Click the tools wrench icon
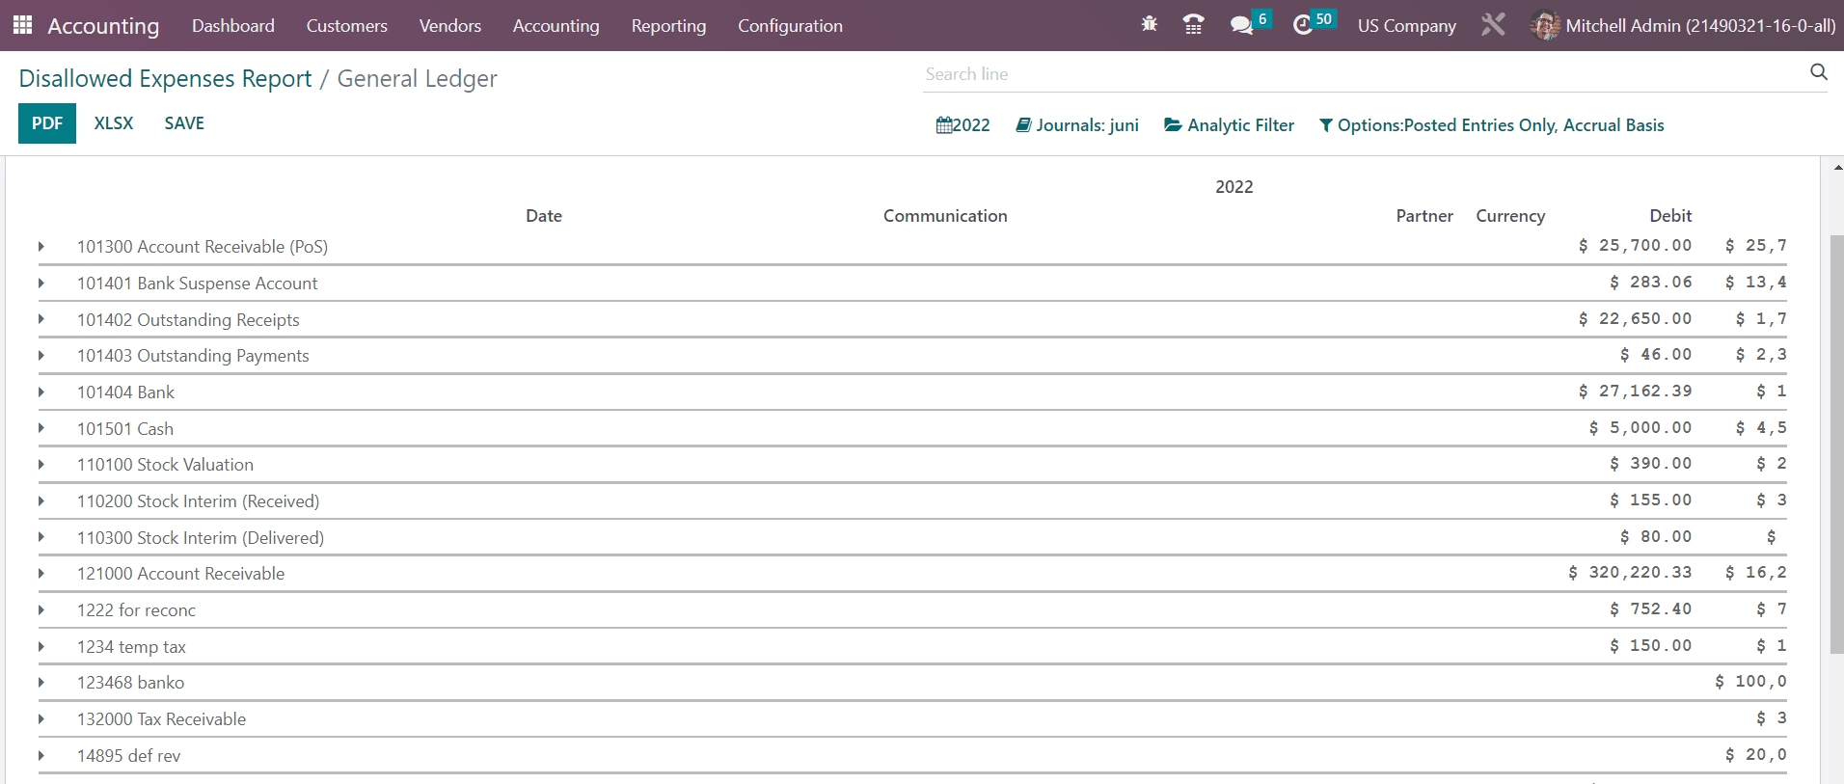Image resolution: width=1844 pixels, height=784 pixels. coord(1493,25)
